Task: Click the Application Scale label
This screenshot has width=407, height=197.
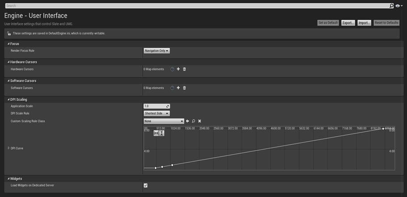Action: coord(22,106)
